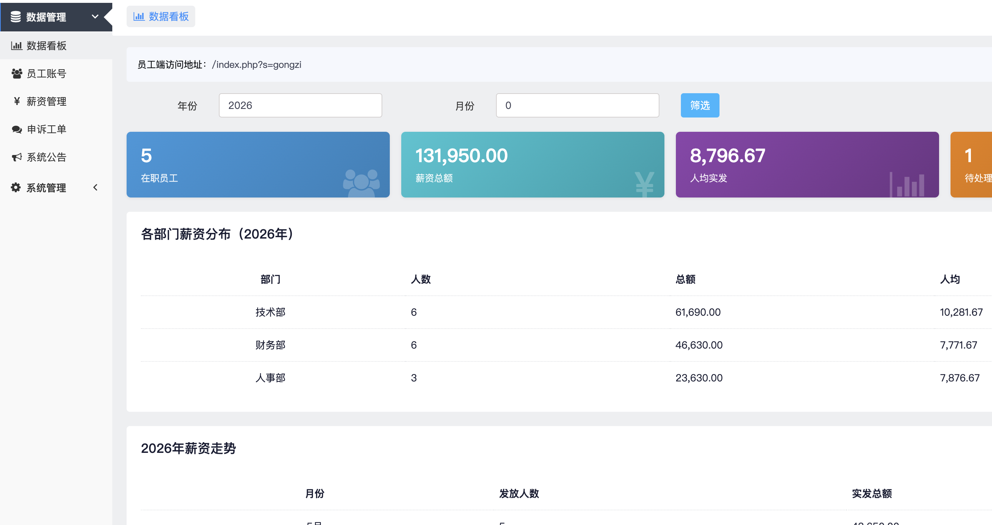Click the 总额 column header
992x525 pixels.
tap(686, 279)
